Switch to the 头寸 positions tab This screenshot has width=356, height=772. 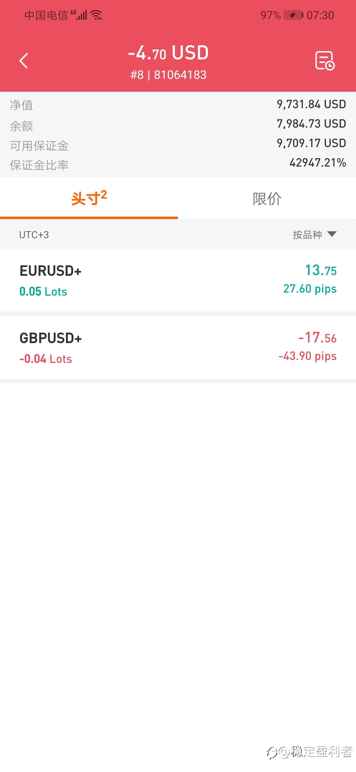point(89,199)
